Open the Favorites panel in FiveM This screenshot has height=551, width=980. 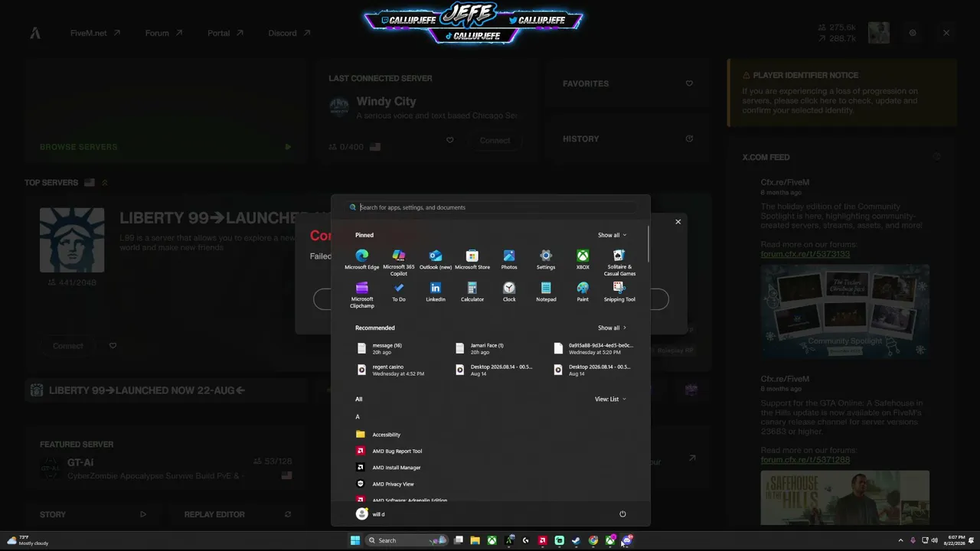click(629, 83)
